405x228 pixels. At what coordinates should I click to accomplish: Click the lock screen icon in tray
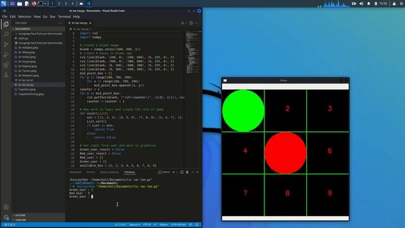coord(394,4)
